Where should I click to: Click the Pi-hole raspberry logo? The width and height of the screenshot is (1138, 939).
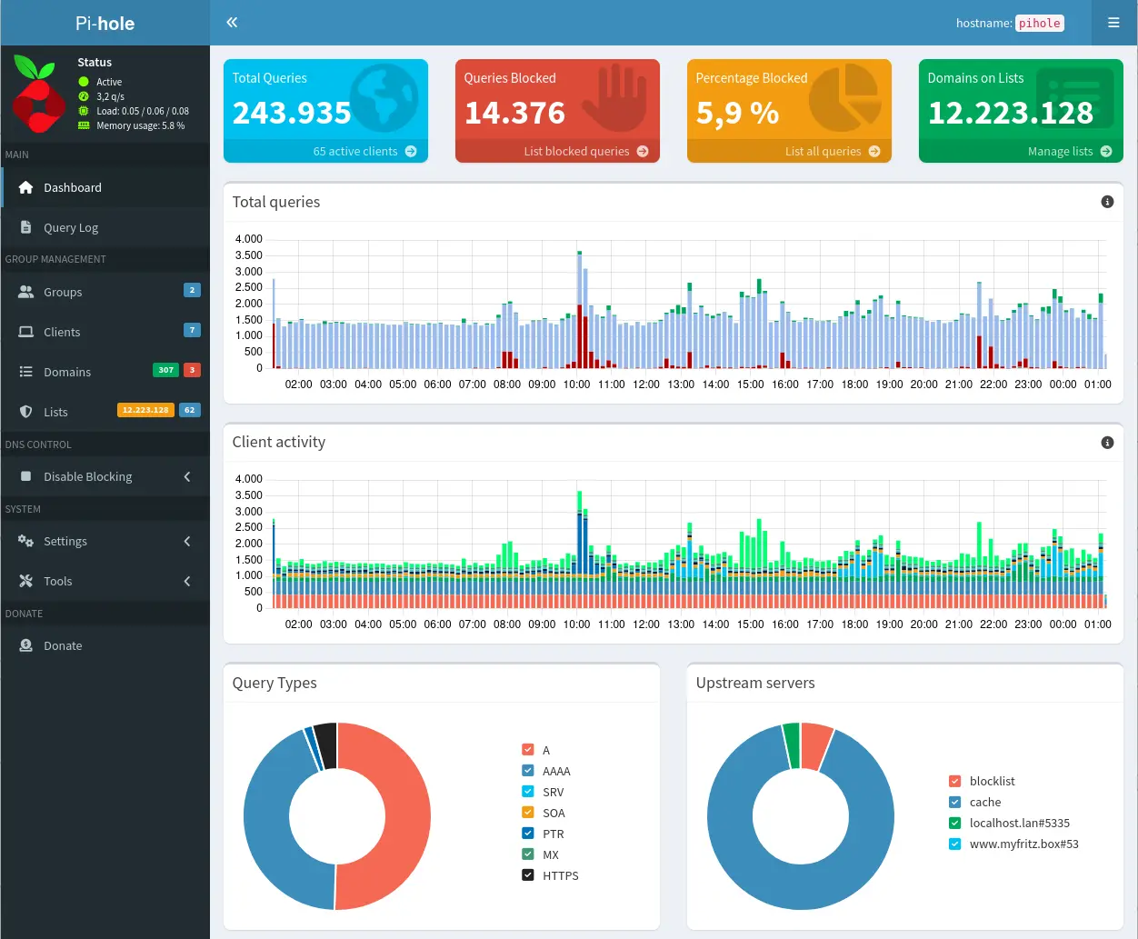click(x=38, y=94)
